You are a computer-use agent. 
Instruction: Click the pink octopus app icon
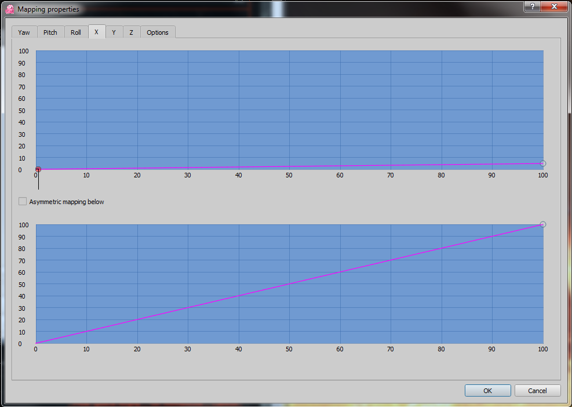point(10,9)
